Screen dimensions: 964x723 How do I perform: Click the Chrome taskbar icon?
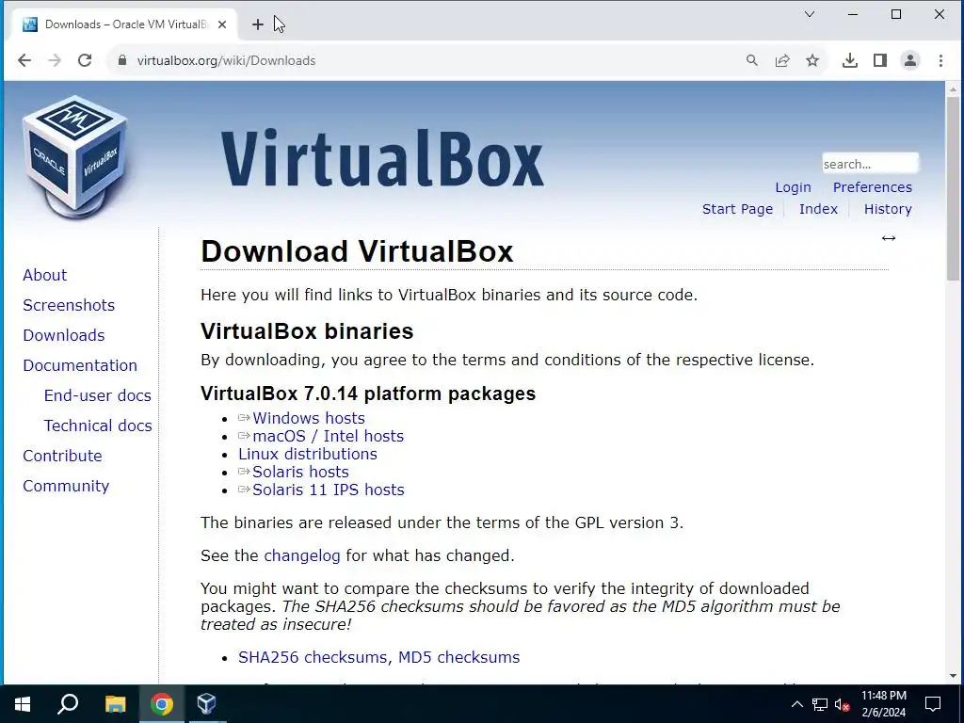(162, 704)
